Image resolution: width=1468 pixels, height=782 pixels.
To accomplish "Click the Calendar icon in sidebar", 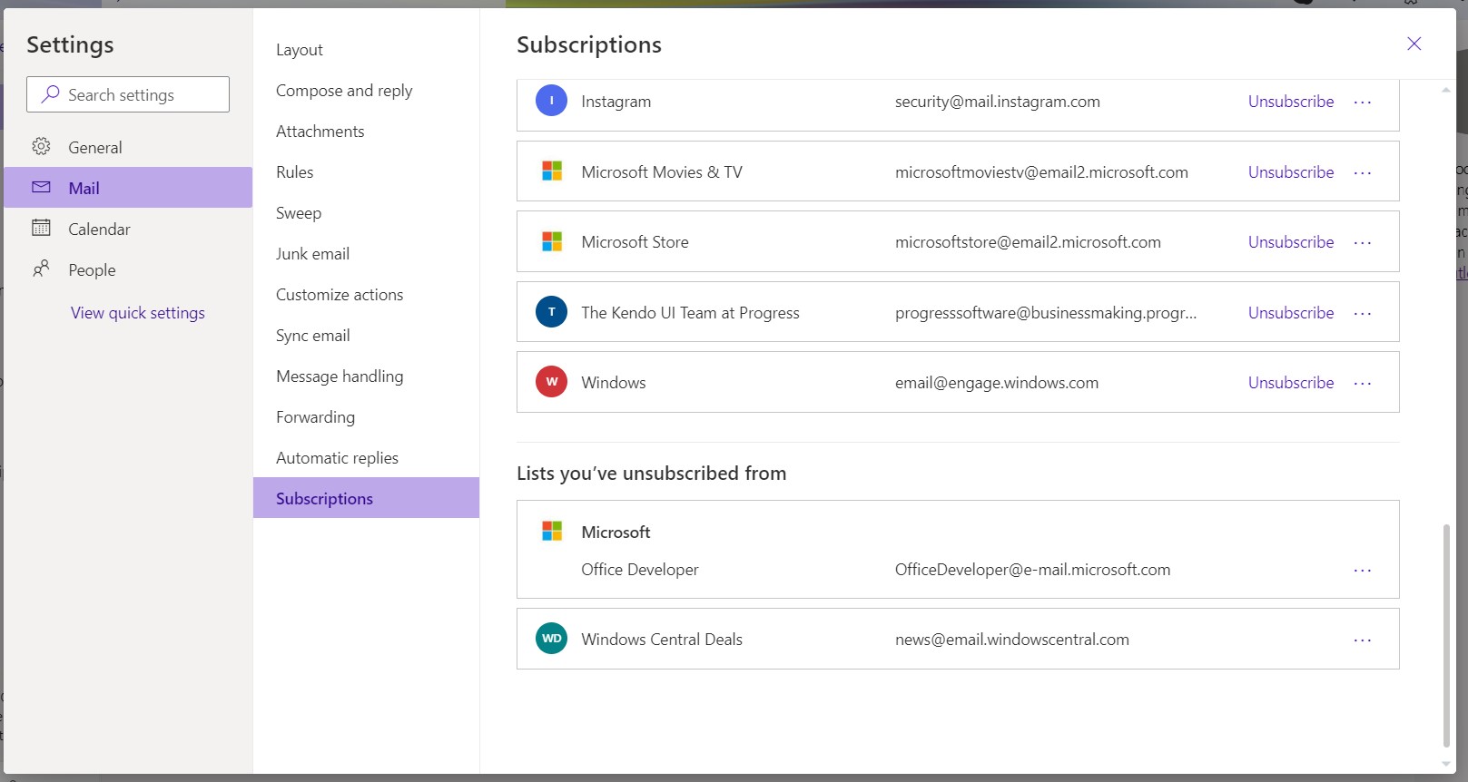I will pos(41,228).
